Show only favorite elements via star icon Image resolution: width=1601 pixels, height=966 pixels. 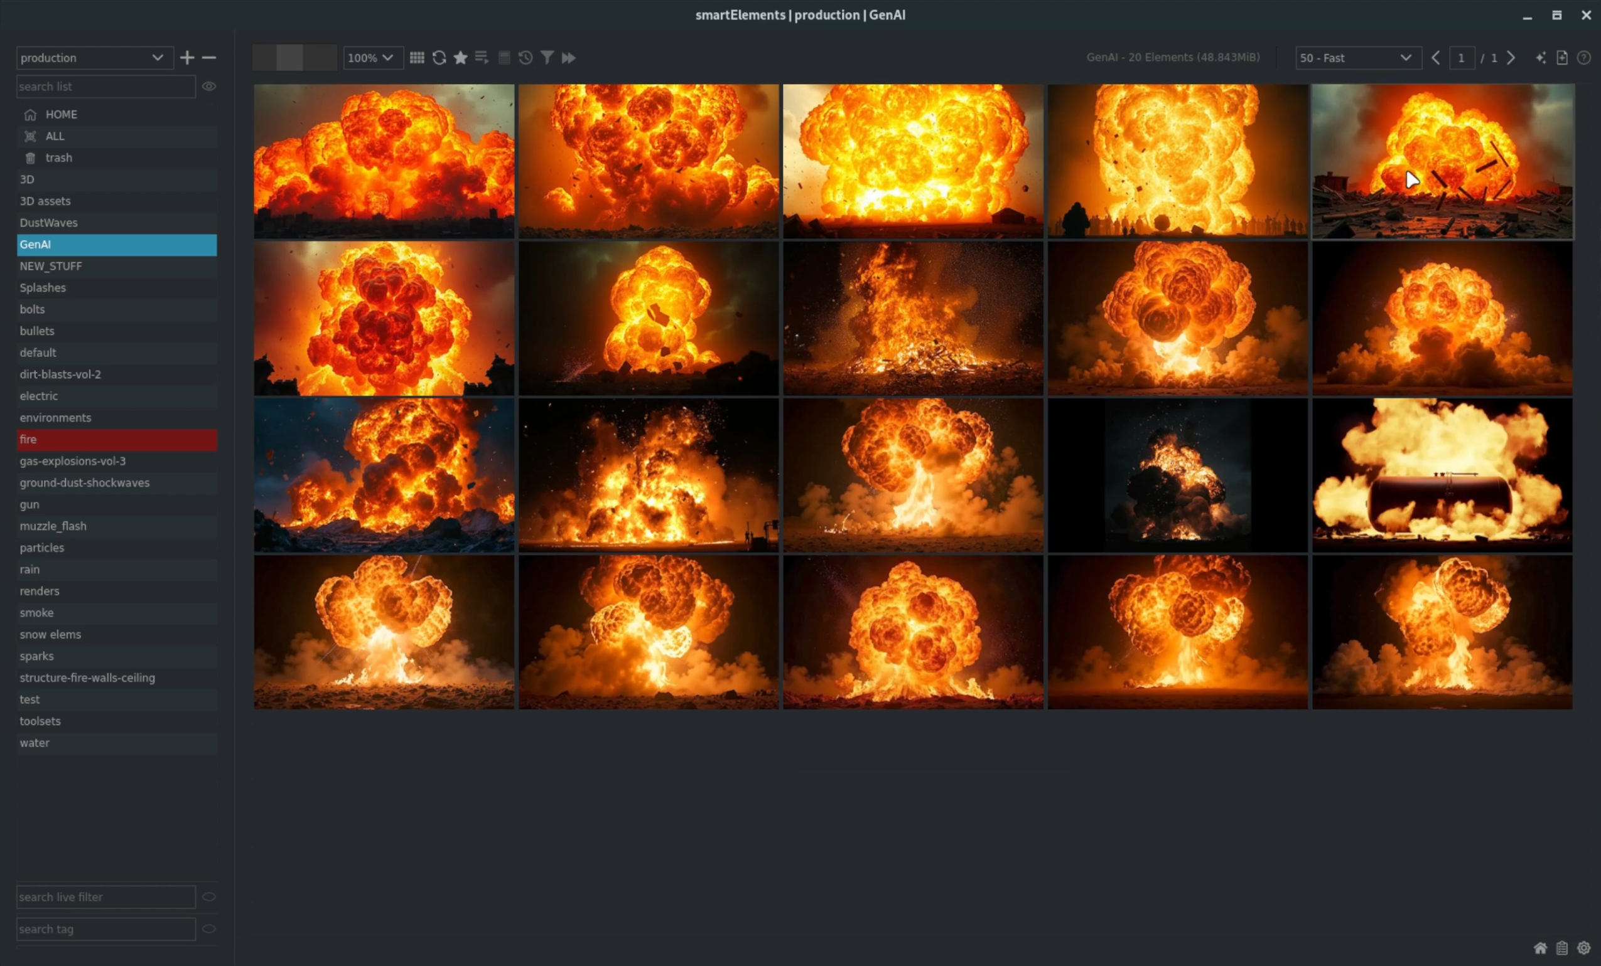click(461, 58)
